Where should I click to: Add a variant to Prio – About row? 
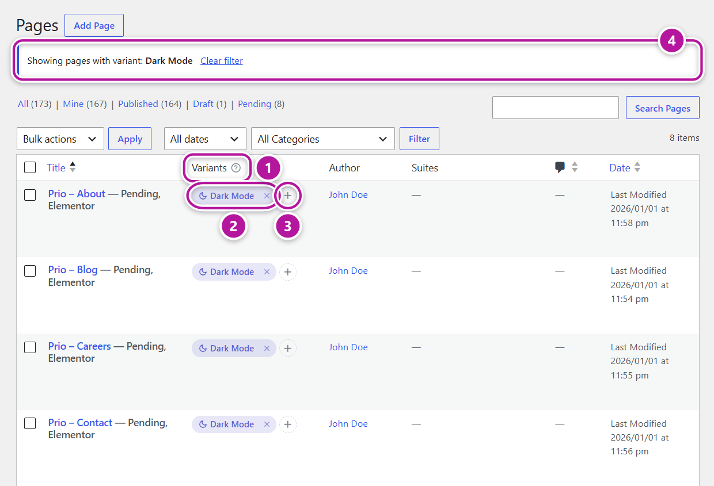(288, 196)
